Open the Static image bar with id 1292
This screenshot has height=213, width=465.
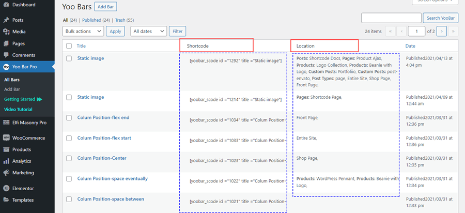[x=91, y=58]
